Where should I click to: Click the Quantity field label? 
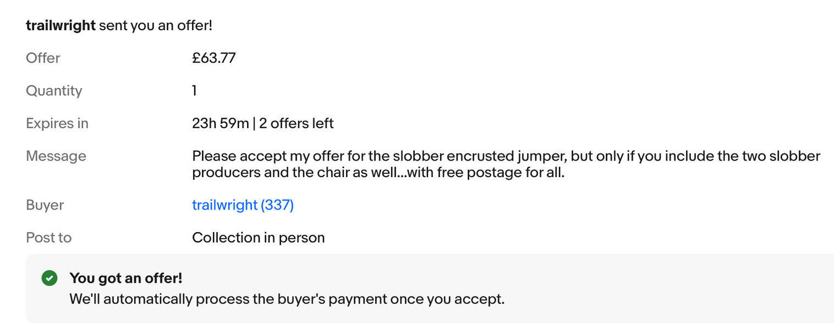(x=54, y=91)
